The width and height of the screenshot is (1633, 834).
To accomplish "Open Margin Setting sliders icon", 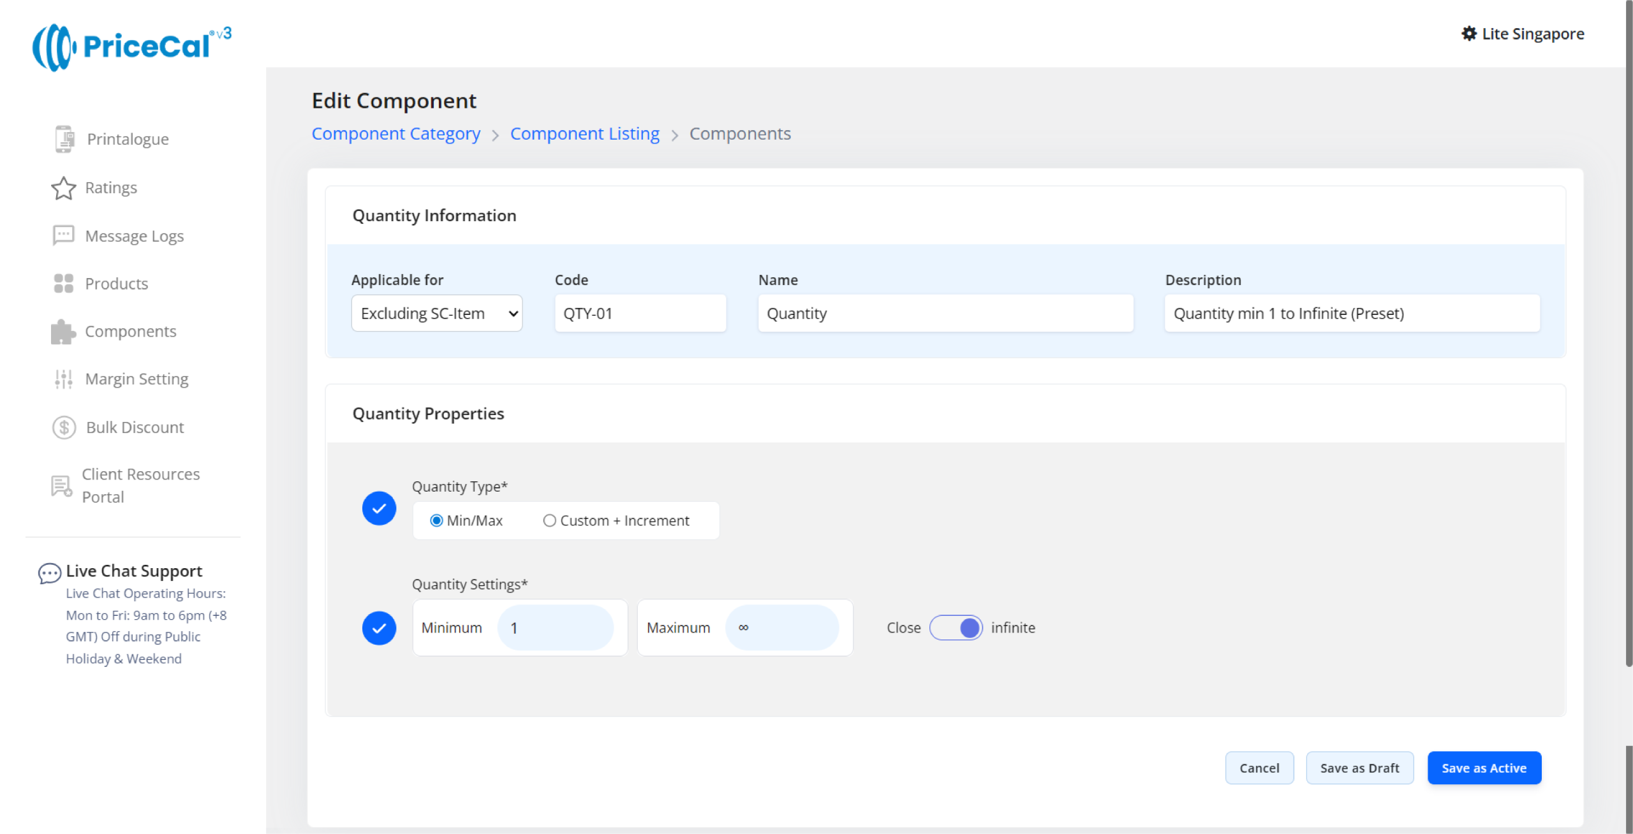I will coord(63,379).
